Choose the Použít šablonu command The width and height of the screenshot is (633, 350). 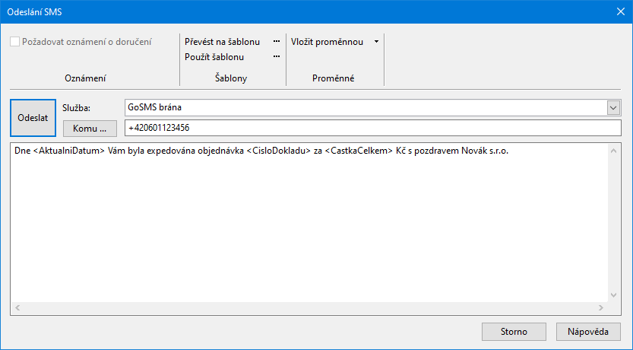tap(214, 57)
